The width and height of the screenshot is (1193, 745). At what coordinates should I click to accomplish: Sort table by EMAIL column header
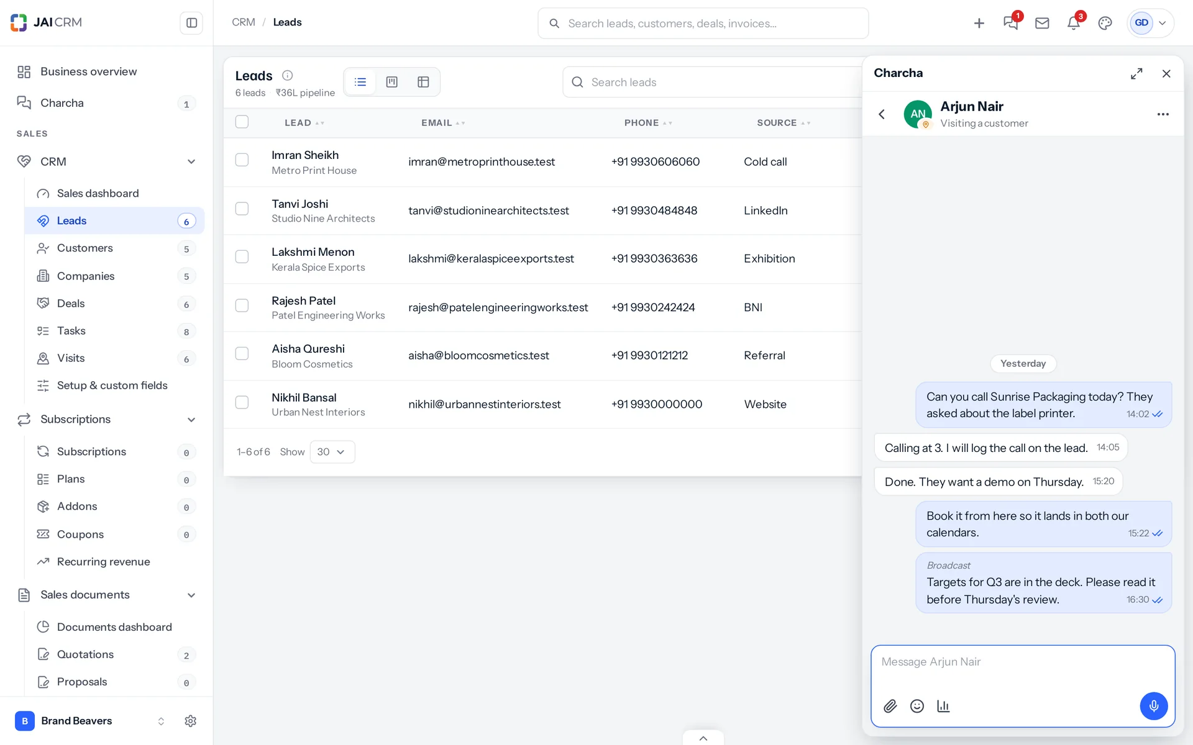(x=443, y=123)
